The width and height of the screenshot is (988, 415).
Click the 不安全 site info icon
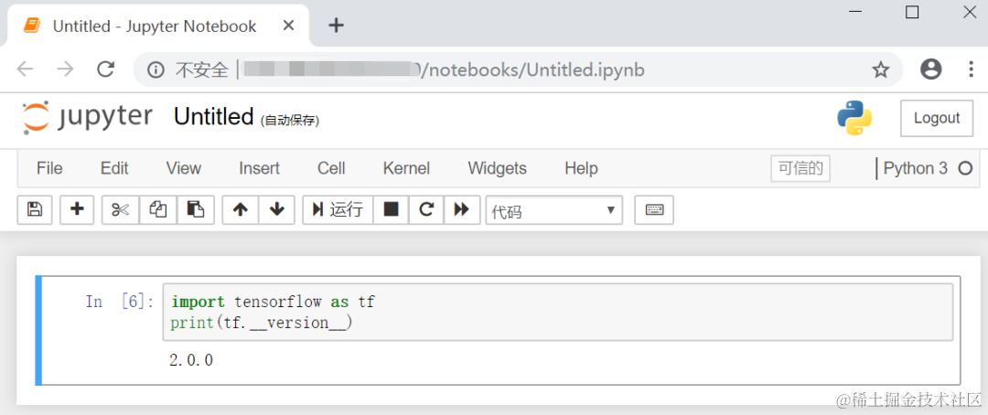[156, 69]
